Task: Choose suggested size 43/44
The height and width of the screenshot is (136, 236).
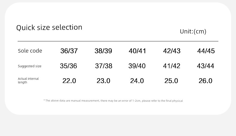Action: pos(206,66)
